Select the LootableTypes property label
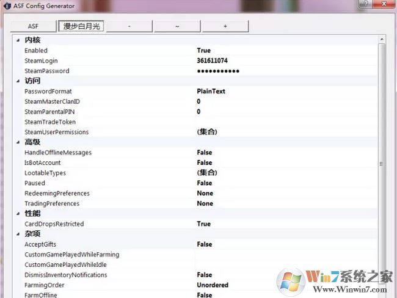The image size is (397, 298). point(45,173)
